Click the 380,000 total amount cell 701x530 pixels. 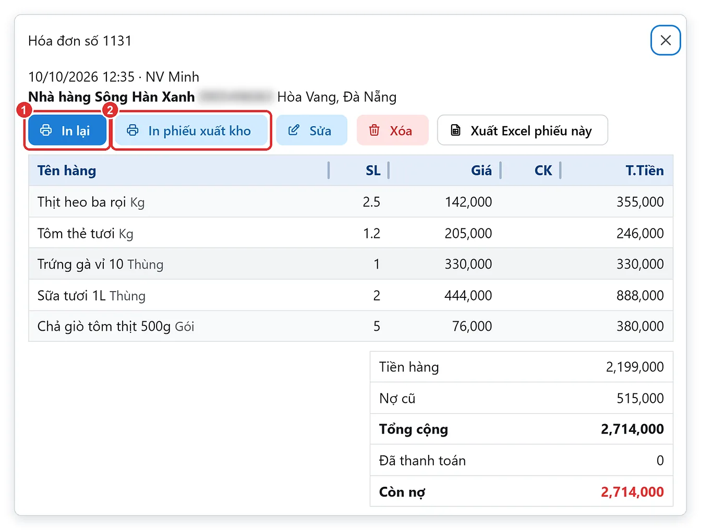tap(640, 326)
